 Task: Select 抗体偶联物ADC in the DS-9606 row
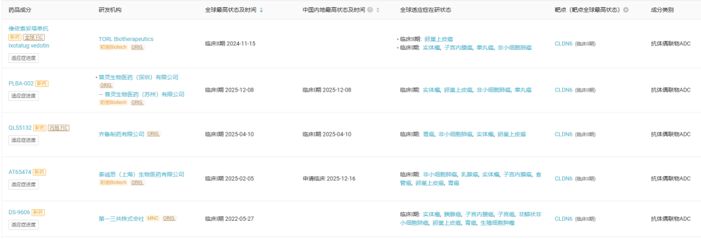670,218
